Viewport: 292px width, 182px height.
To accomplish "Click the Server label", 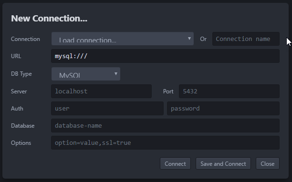I will point(19,91).
